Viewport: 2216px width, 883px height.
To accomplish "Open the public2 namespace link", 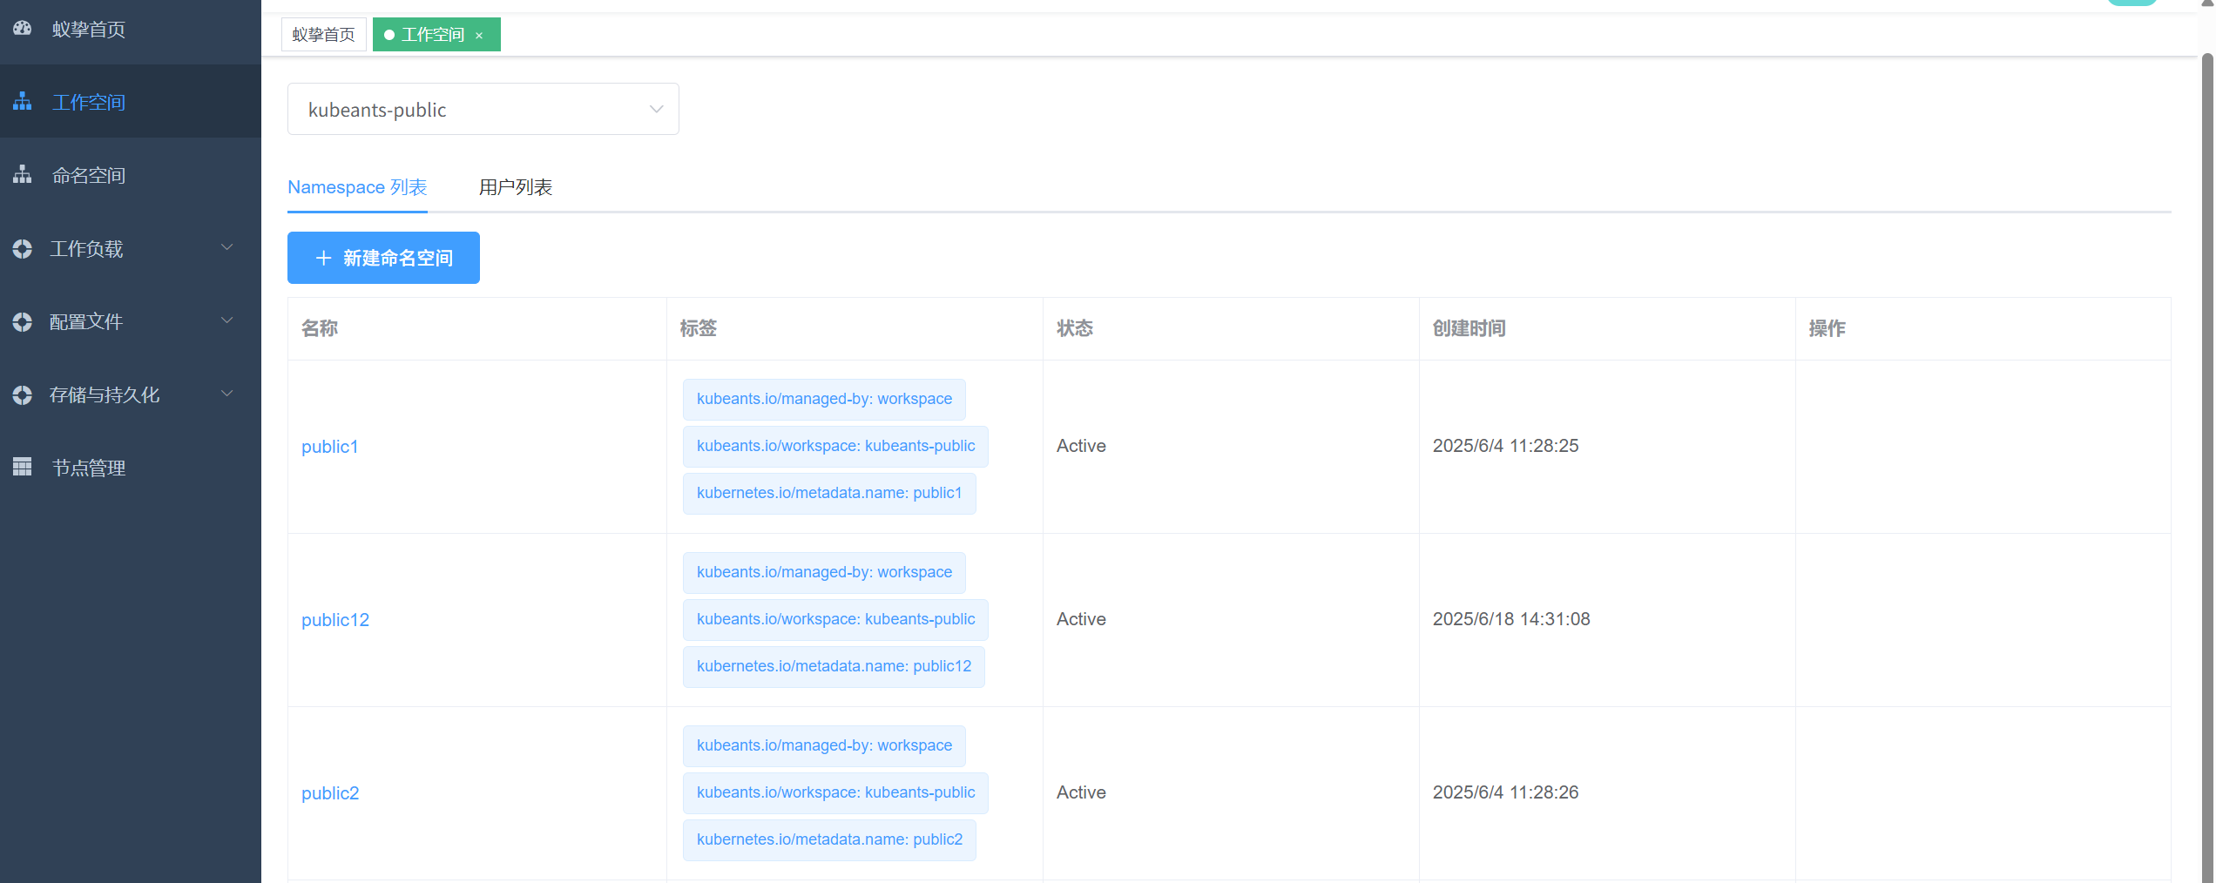I will (x=329, y=793).
